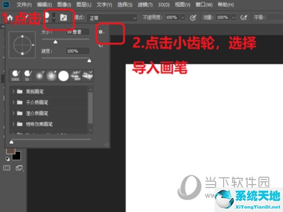Collapse toolbar double-arrow at top left
Image resolution: width=283 pixels, height=212 pixels.
[x=3, y=27]
